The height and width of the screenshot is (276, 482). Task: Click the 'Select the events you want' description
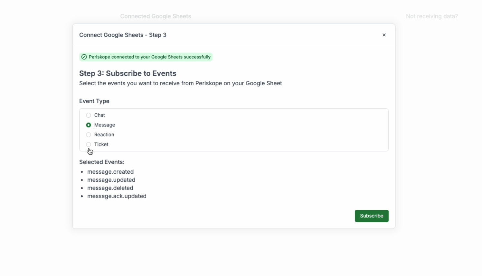(x=181, y=83)
